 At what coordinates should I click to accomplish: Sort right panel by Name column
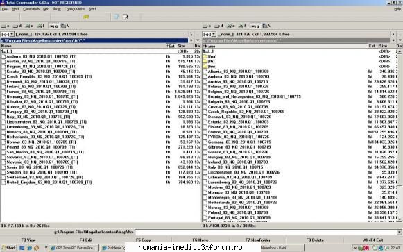(285, 46)
